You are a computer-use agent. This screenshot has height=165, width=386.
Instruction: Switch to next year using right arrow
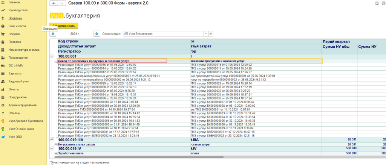click(96, 34)
